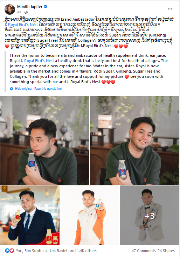Screen dimensions: 180x257
Task: Click Rate this translation link
Action: (x=48, y=89)
